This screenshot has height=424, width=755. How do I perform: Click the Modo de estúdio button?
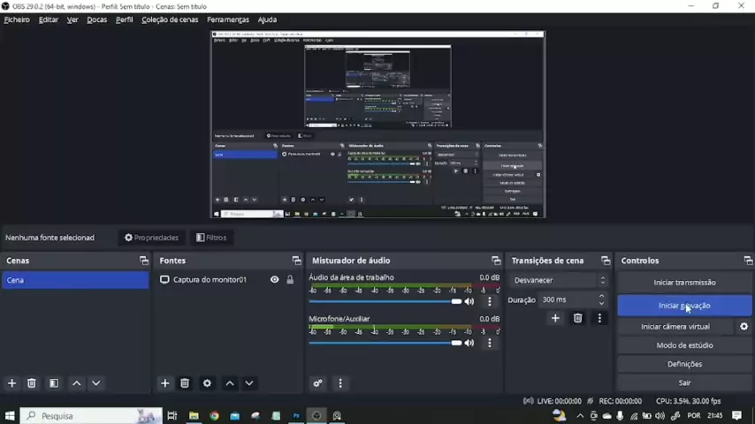(684, 345)
